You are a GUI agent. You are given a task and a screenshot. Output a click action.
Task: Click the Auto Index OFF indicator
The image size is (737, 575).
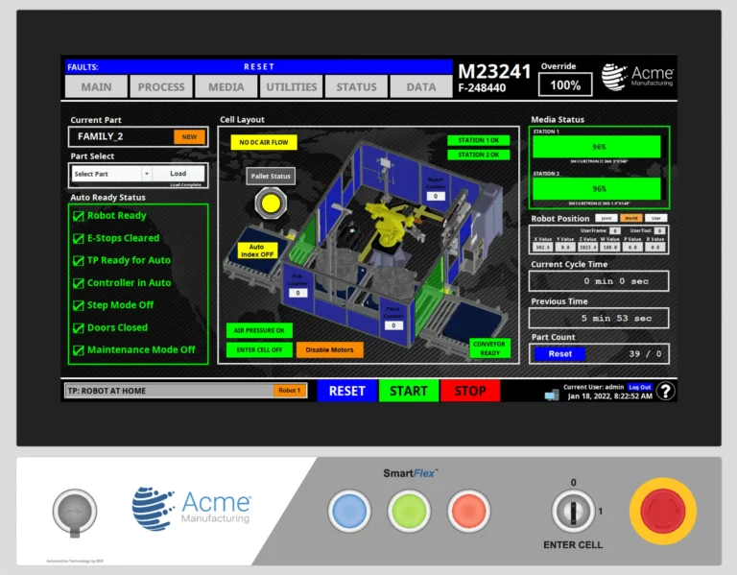(x=256, y=251)
